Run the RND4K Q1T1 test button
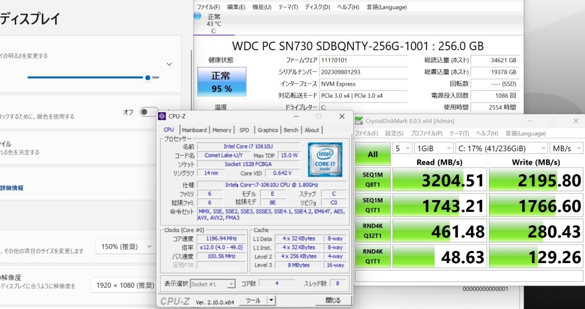Screen dimensions: 585x309 (x=373, y=256)
